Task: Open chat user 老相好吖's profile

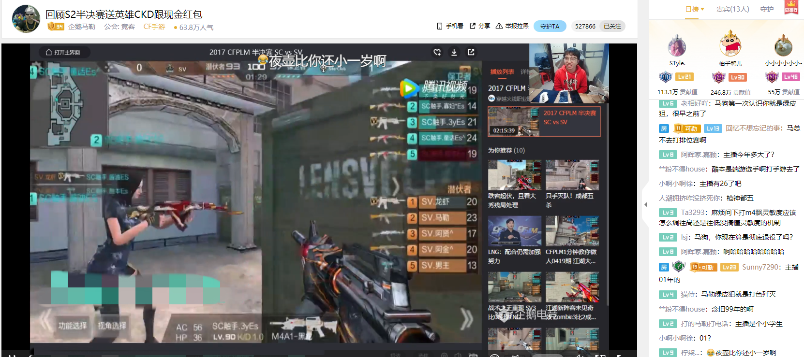Action: tap(695, 103)
